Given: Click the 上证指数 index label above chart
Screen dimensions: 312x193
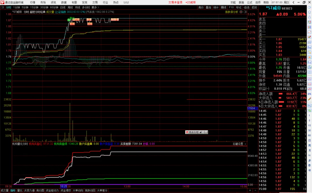Looking at the screenshot, I should click(x=60, y=12).
